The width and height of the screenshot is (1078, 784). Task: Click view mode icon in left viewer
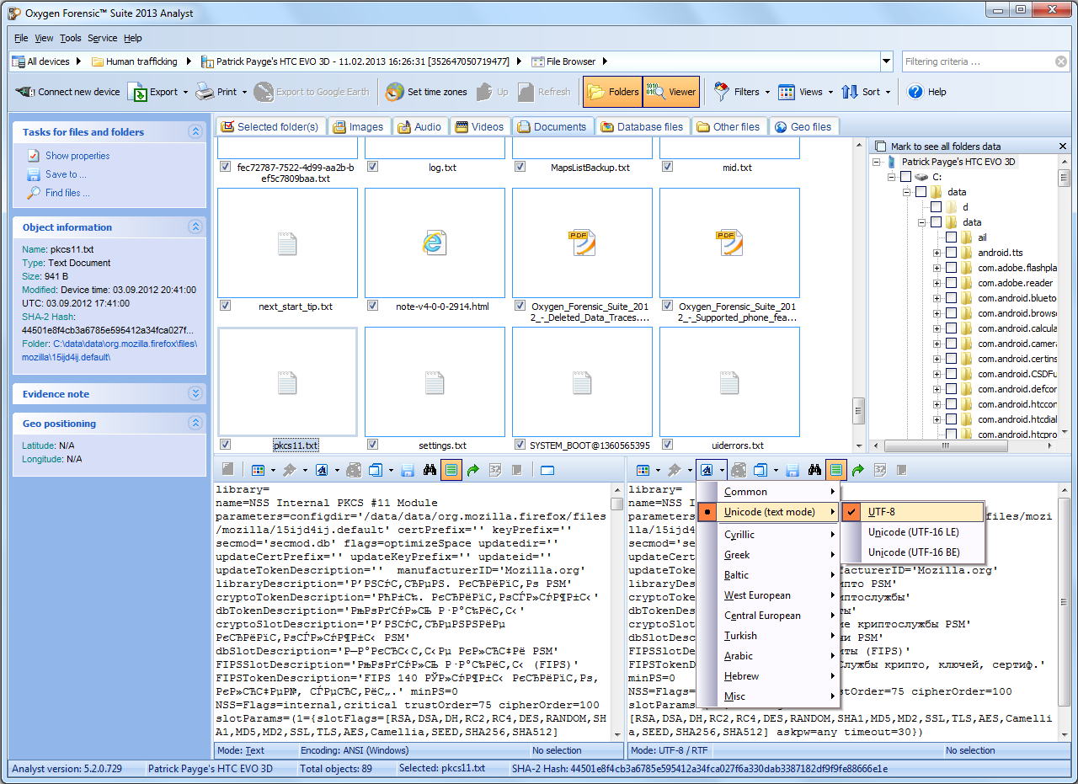[x=259, y=470]
